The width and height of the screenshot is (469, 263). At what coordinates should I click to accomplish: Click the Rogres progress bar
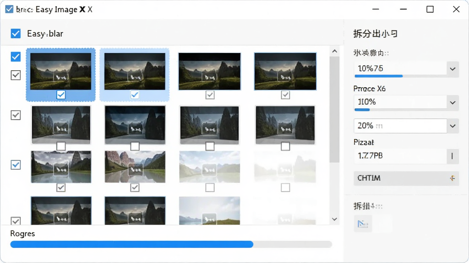(171, 244)
